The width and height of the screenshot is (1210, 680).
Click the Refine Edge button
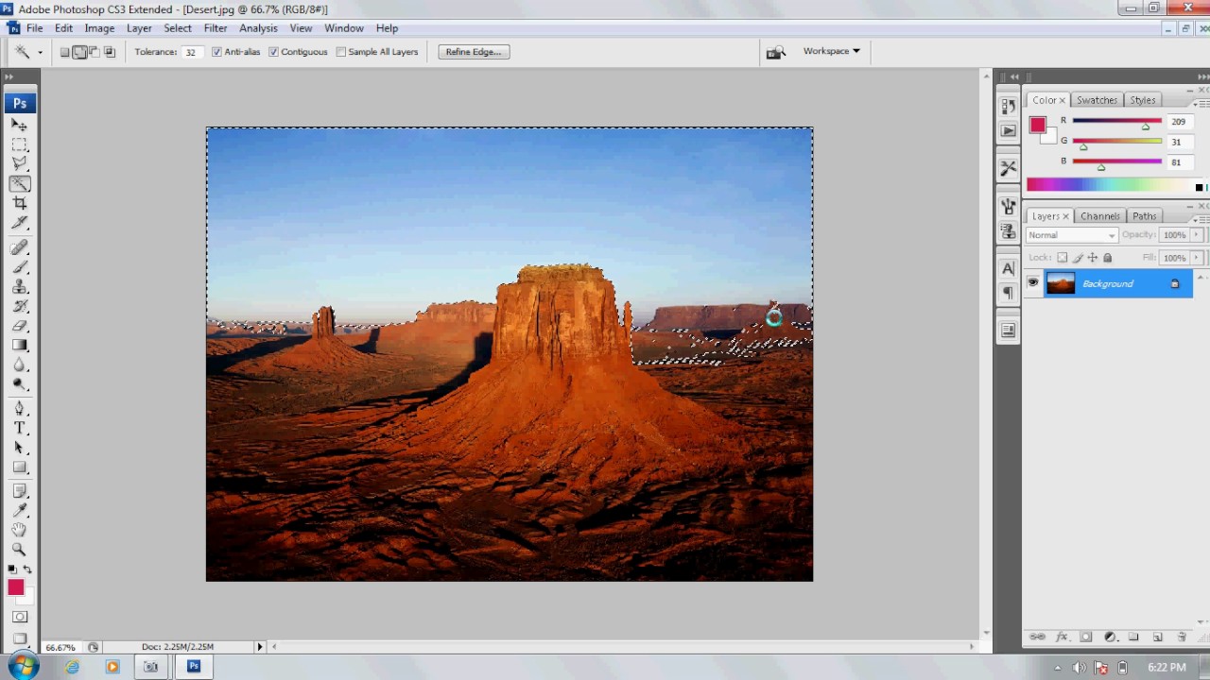(x=474, y=52)
